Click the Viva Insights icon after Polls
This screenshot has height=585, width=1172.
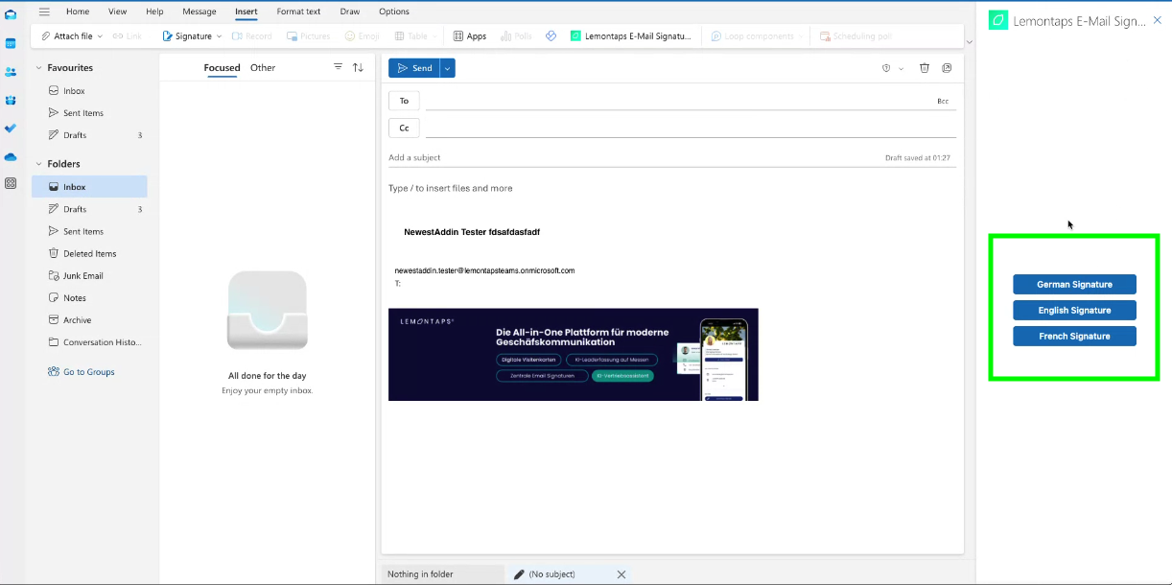coord(551,36)
